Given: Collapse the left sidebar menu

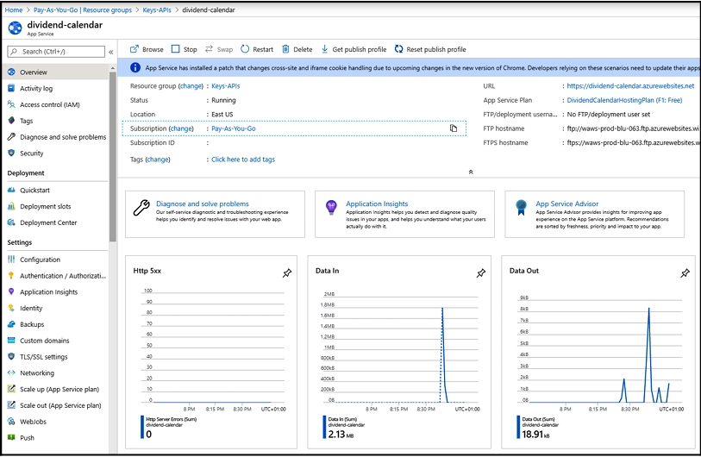Looking at the screenshot, I should pos(111,52).
